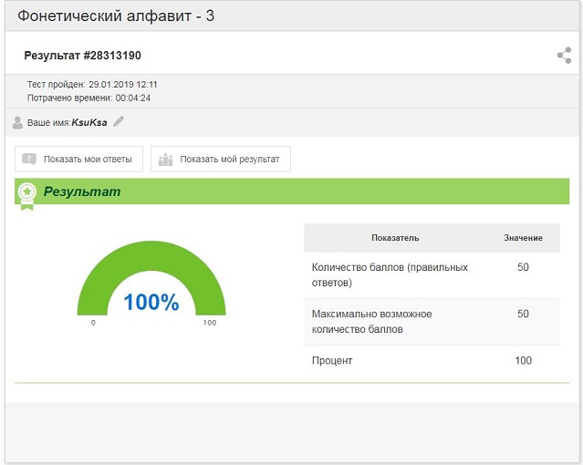Viewport: 583px width, 465px height.
Task: Click the 100% gauge value
Action: tap(151, 302)
